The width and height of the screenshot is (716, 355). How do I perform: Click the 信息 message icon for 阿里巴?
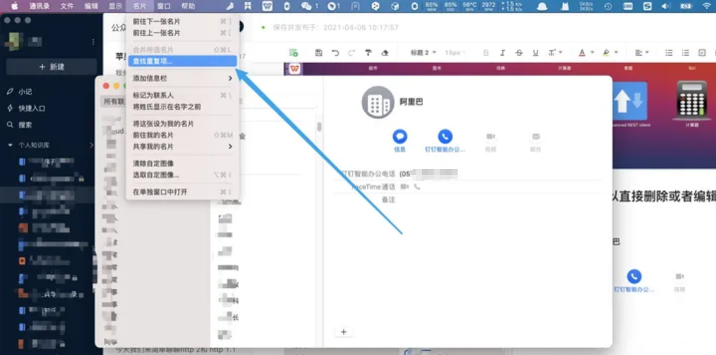pos(400,136)
